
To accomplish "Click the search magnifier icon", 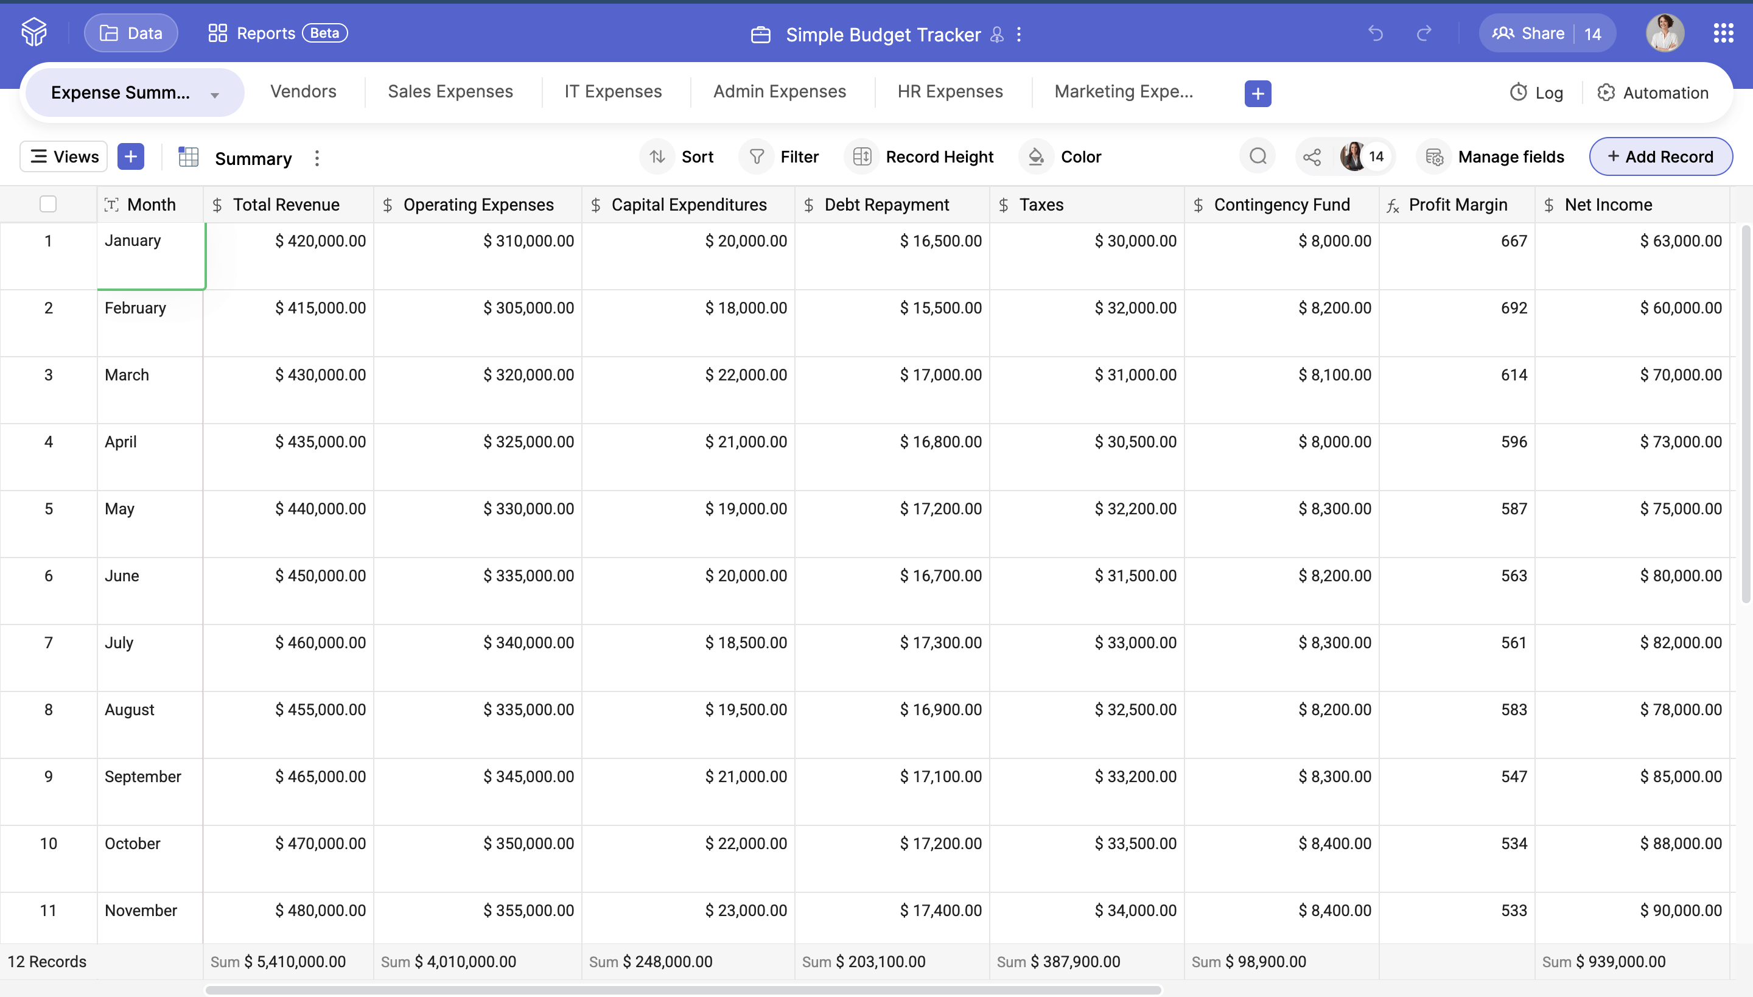I will tap(1258, 157).
